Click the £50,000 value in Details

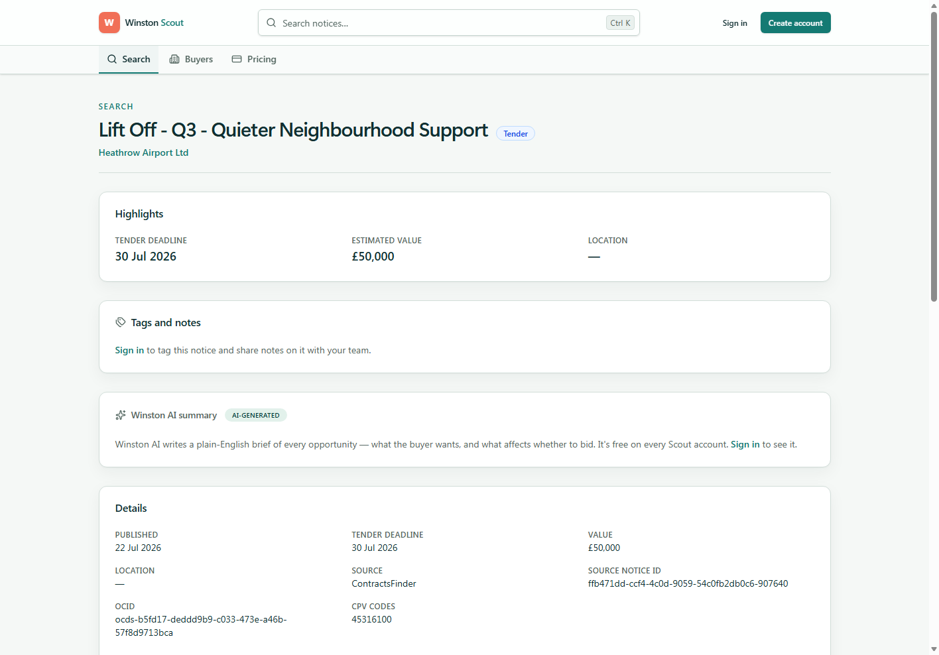[x=604, y=548]
